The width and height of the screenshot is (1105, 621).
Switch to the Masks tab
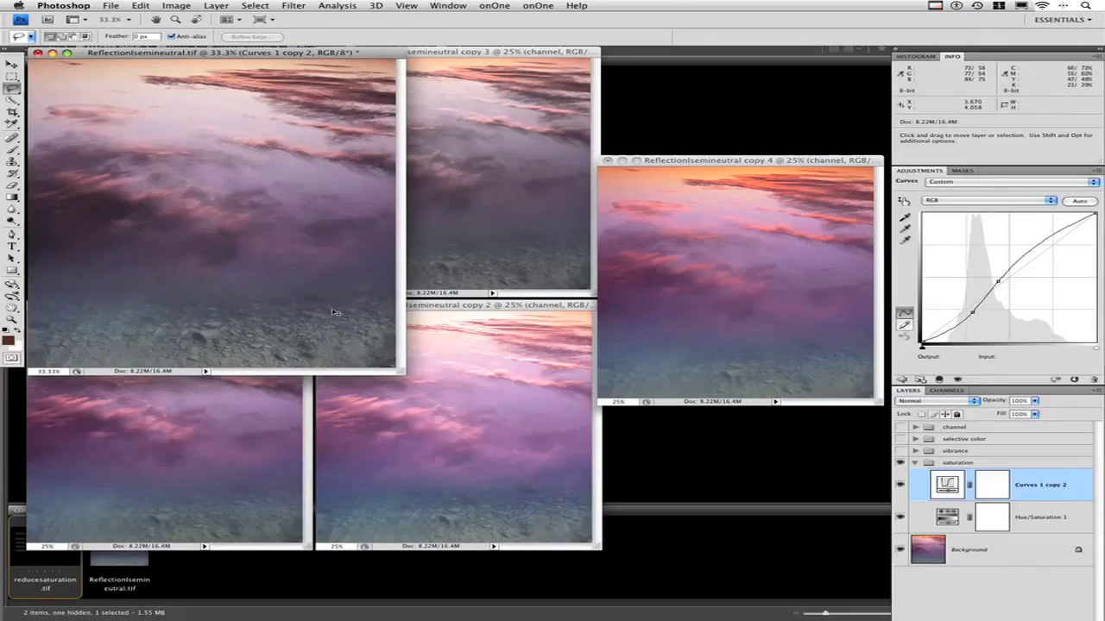coord(962,171)
